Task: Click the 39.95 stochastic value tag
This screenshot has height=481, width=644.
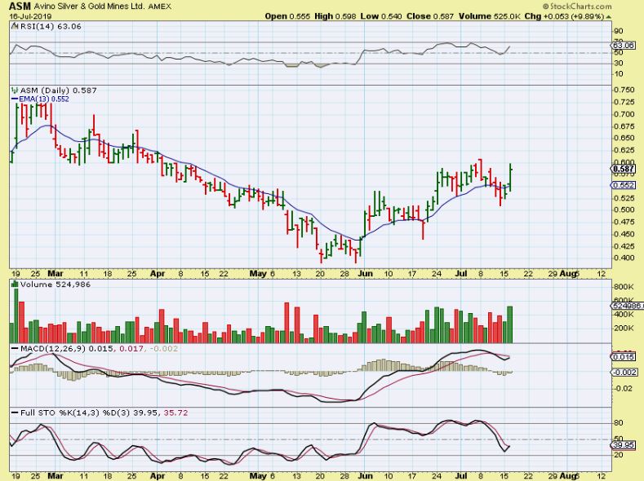Action: 623,445
